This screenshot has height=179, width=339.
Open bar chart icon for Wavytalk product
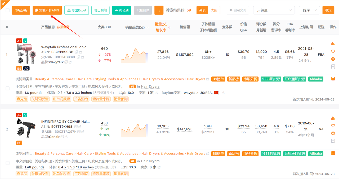coord(333,44)
